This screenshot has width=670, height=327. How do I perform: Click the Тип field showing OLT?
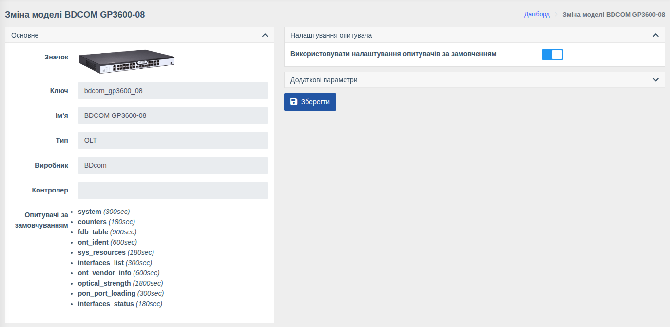[x=173, y=140]
